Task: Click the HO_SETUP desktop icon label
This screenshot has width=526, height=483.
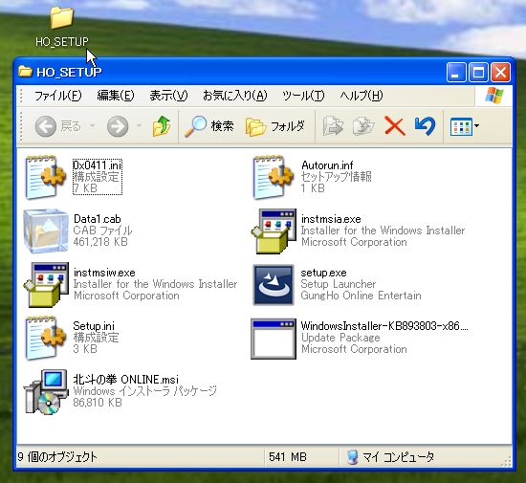Action: (62, 42)
